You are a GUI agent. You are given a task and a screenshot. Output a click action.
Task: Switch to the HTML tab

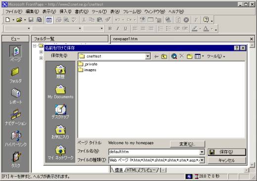click(131, 170)
